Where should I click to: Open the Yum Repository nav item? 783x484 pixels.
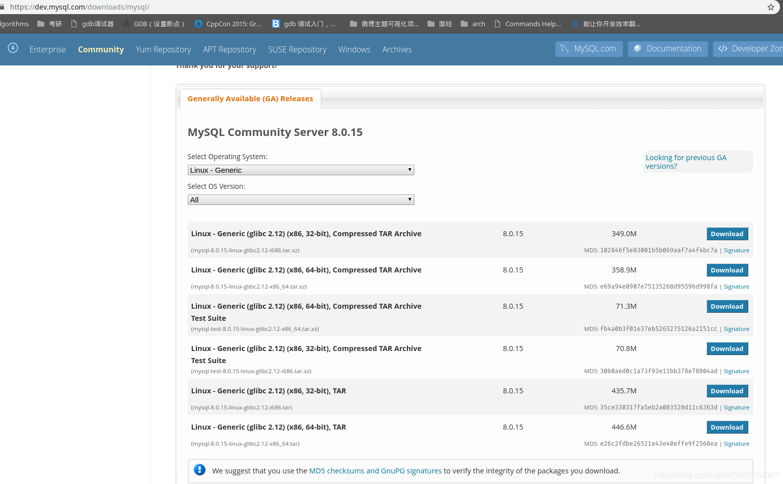[163, 49]
